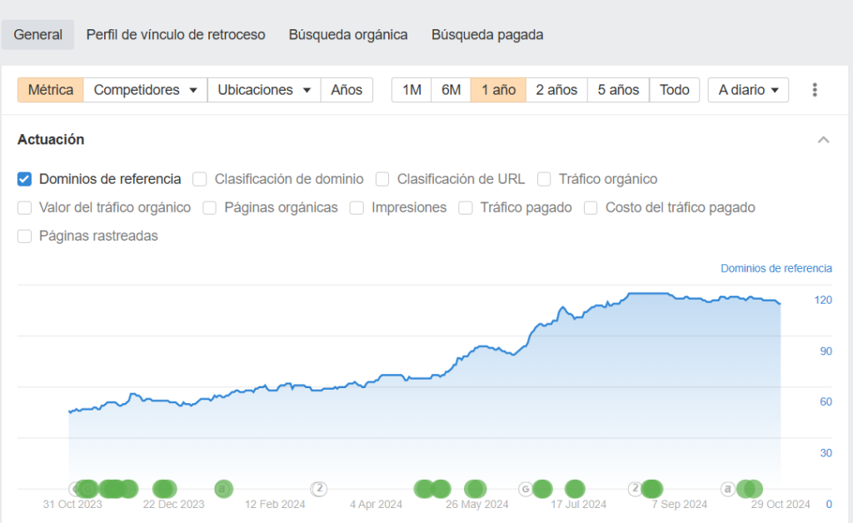Set time range to 1M

coord(412,90)
